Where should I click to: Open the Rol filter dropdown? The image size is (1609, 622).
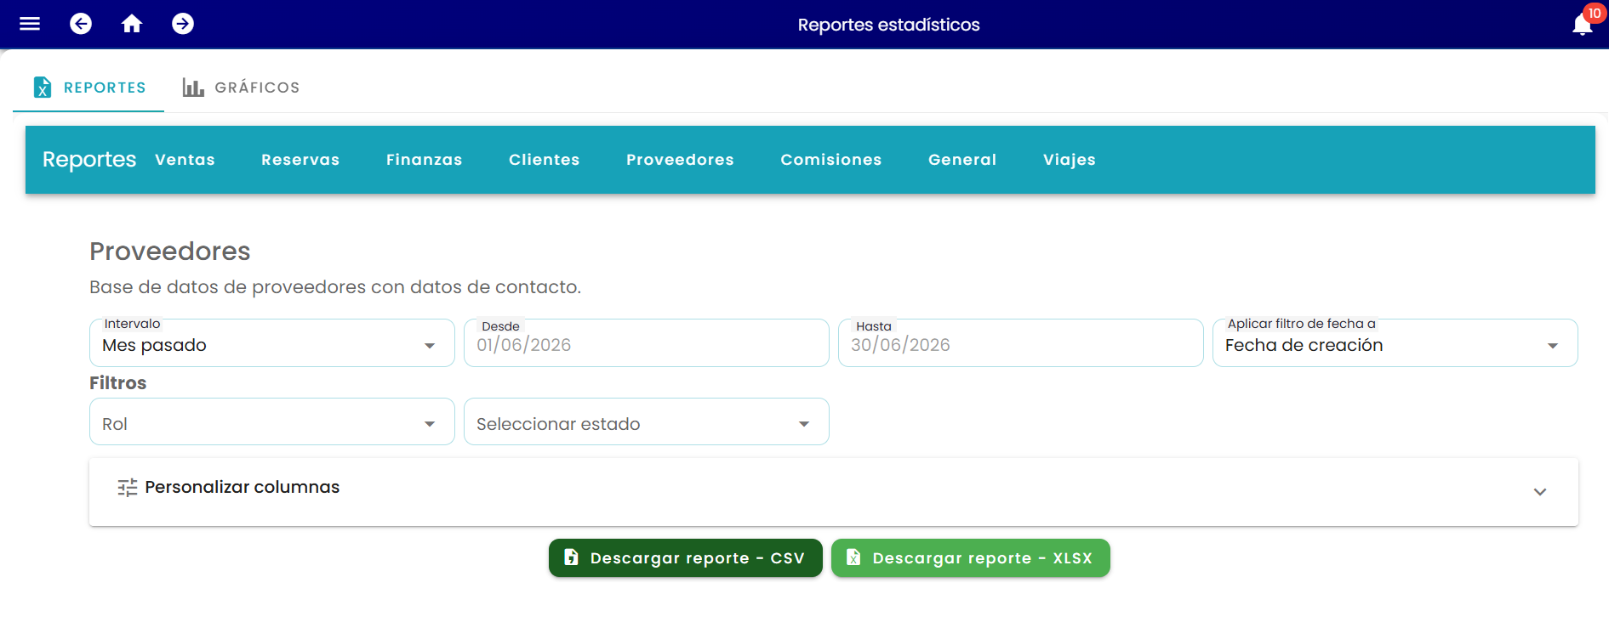272,422
